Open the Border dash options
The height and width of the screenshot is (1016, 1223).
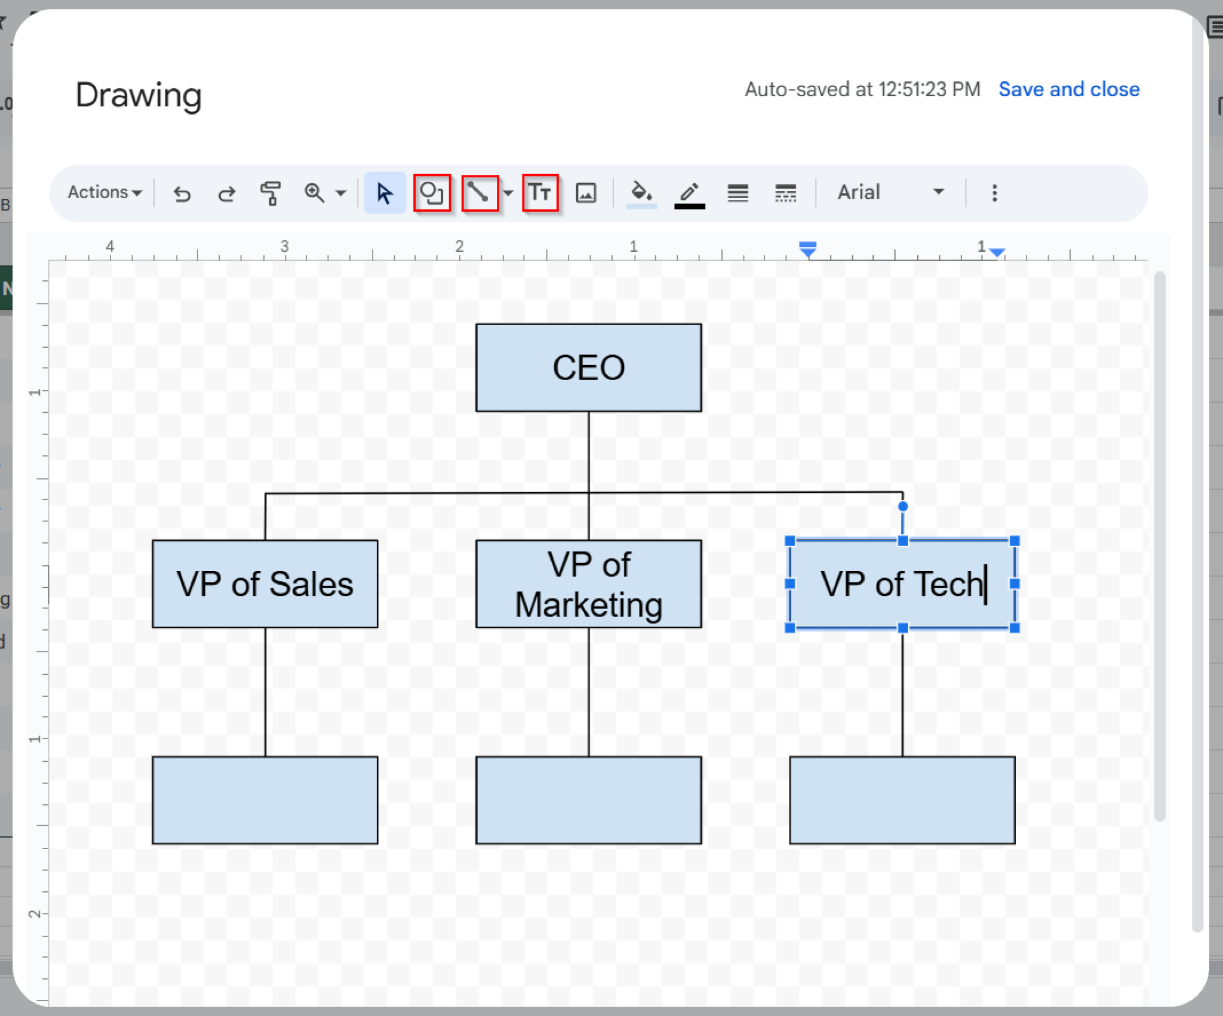coord(786,192)
